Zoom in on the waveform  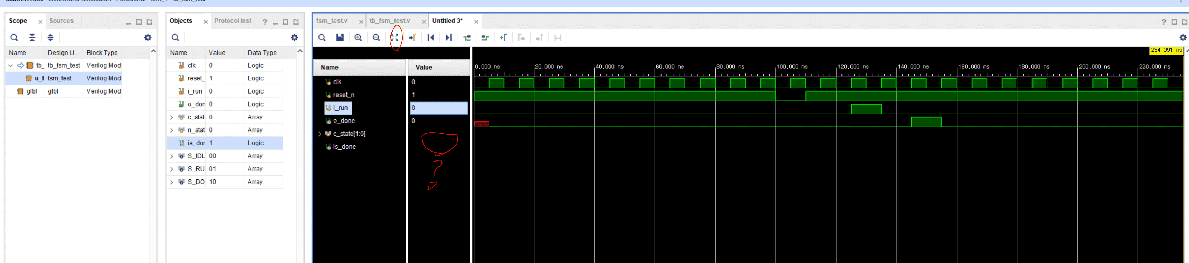358,37
